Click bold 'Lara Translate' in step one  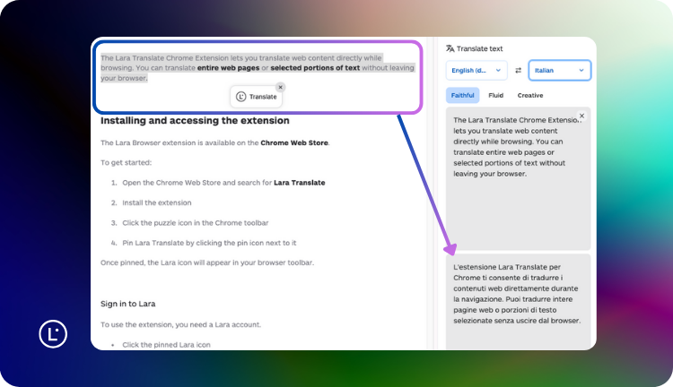(x=299, y=183)
